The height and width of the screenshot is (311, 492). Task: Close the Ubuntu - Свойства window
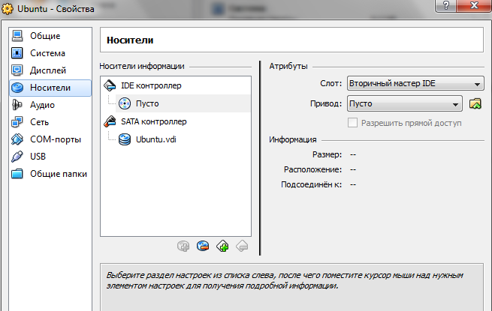[x=475, y=5]
